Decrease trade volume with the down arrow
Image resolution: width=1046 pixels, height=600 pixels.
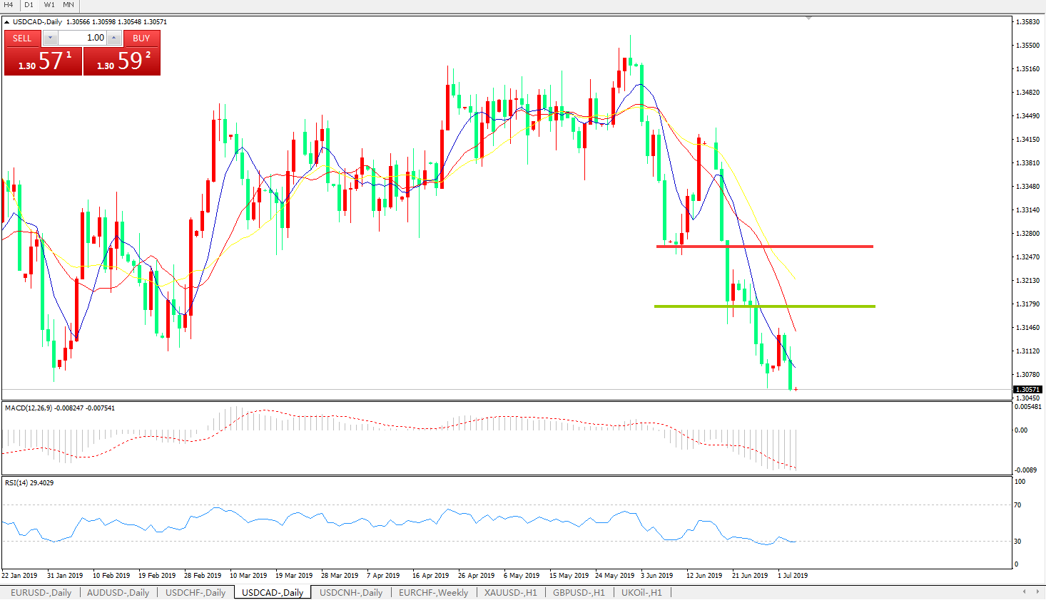(x=50, y=38)
